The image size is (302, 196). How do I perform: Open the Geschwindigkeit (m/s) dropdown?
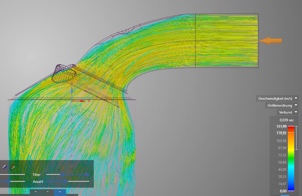pos(277,99)
